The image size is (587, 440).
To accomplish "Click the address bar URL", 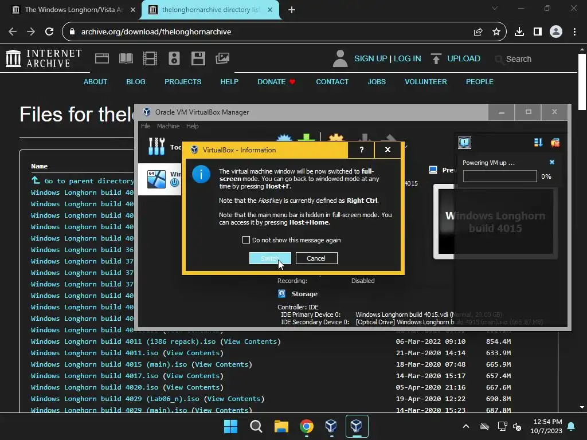I will (156, 32).
